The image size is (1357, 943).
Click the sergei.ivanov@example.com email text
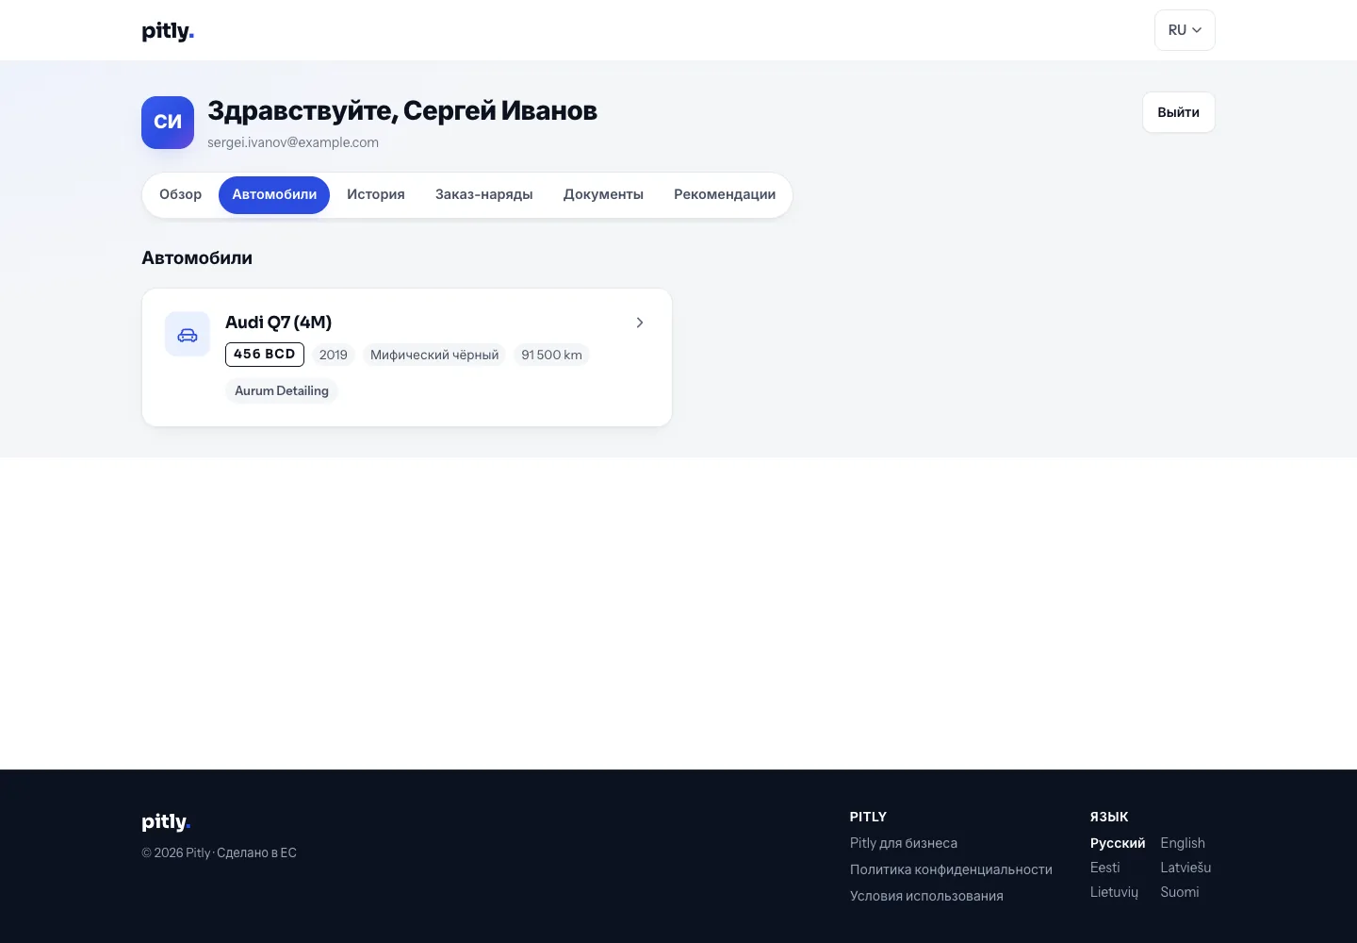pos(293,142)
